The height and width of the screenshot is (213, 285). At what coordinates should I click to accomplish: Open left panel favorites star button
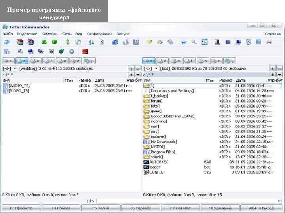131,75
